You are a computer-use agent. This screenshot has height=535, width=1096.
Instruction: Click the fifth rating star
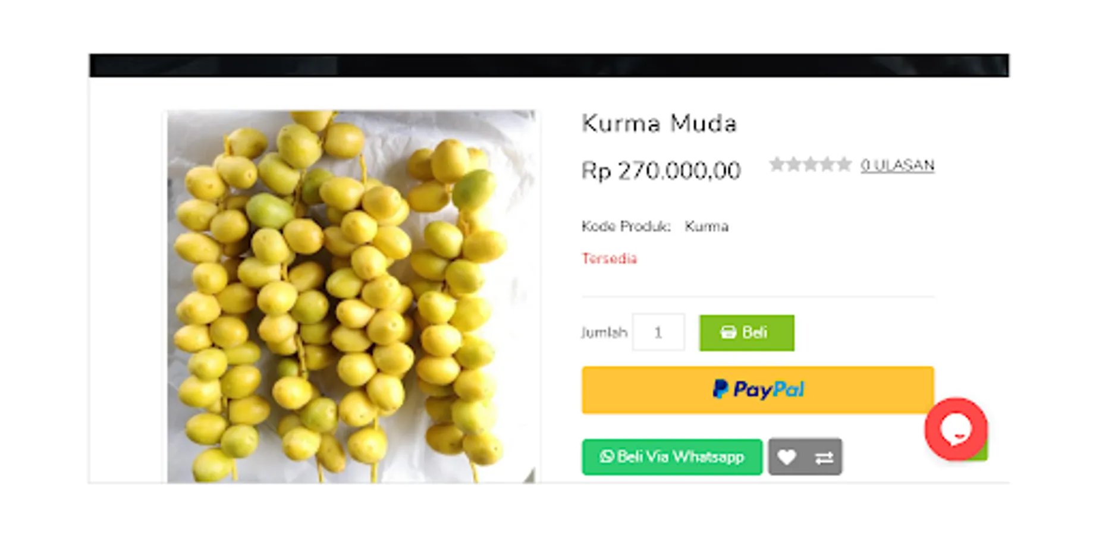843,164
